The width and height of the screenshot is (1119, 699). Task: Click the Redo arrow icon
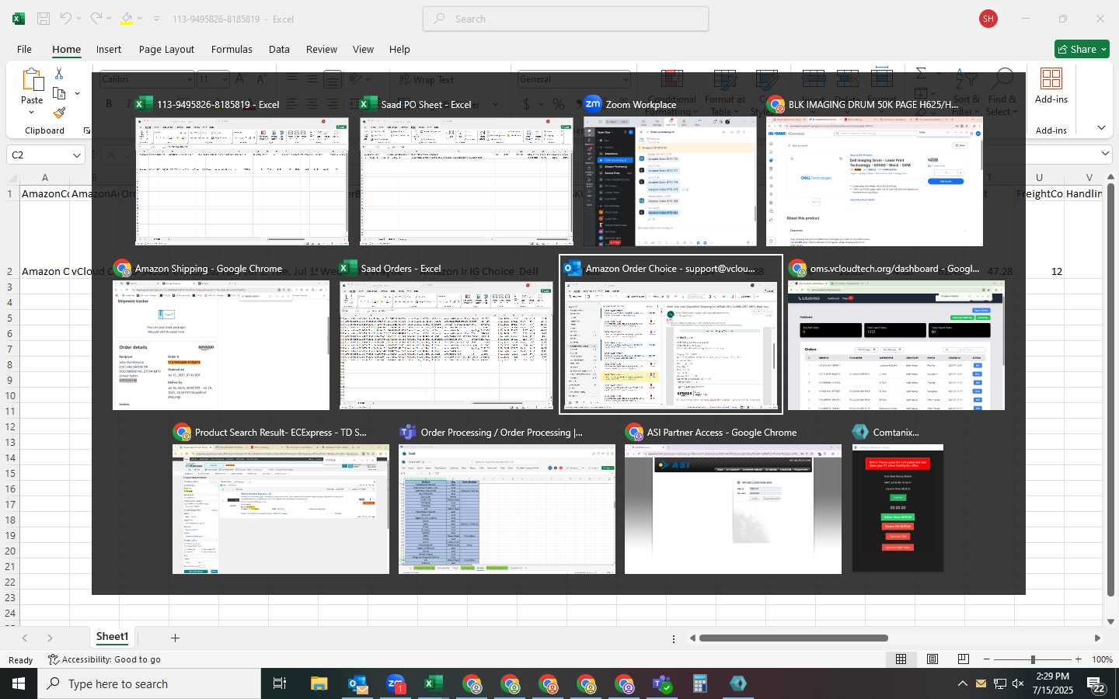coord(96,19)
